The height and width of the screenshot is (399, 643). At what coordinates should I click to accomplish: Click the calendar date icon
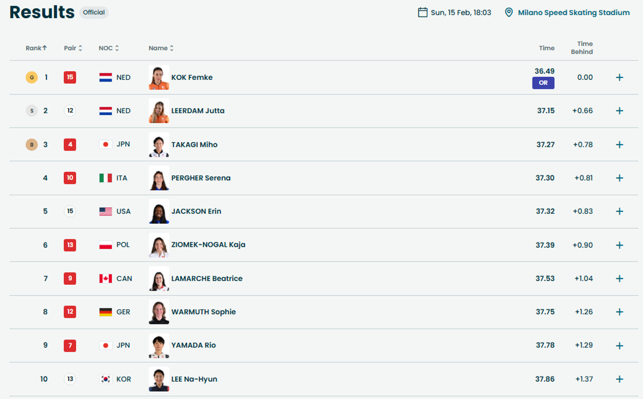423,12
